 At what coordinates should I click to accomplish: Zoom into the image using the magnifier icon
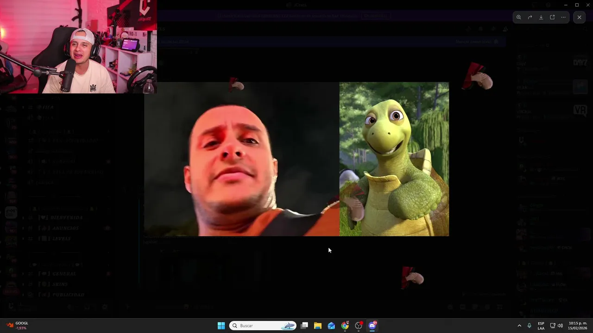click(x=518, y=17)
